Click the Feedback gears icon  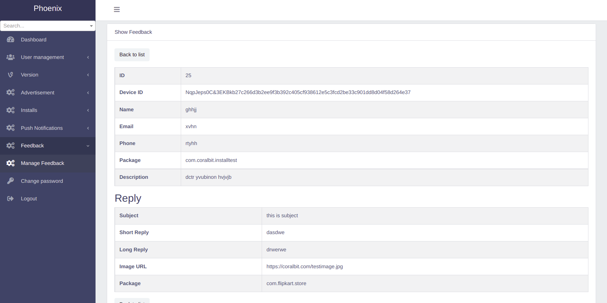(11, 146)
